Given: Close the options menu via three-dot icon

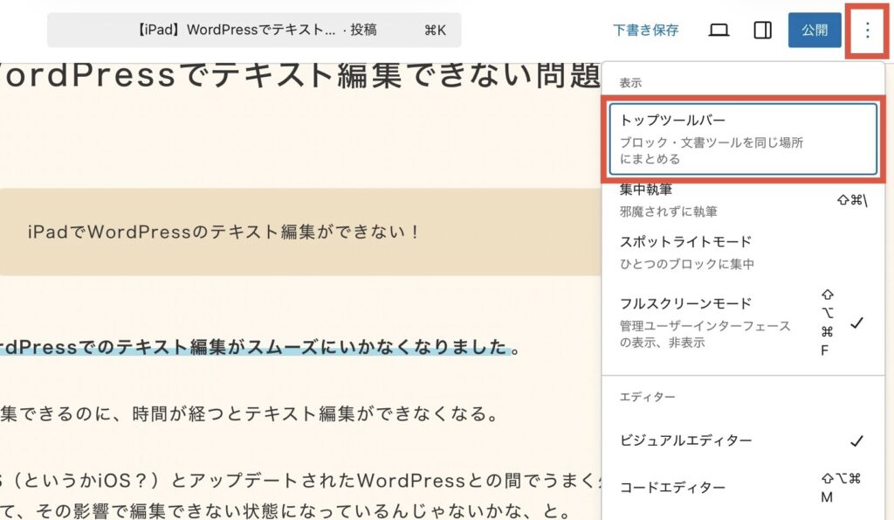Looking at the screenshot, I should coord(867,31).
